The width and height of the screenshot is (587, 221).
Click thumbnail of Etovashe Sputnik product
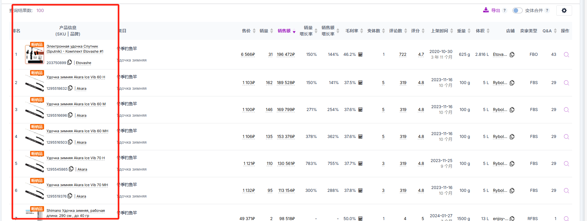coord(34,55)
